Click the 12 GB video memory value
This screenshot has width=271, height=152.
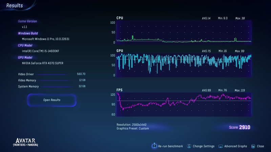click(x=82, y=80)
